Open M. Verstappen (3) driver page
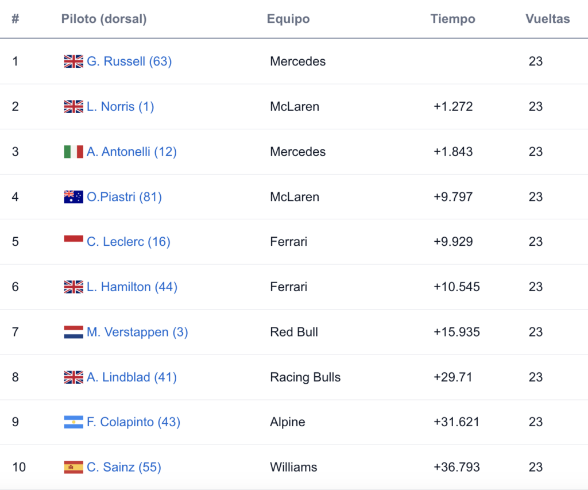The image size is (588, 490). point(137,332)
